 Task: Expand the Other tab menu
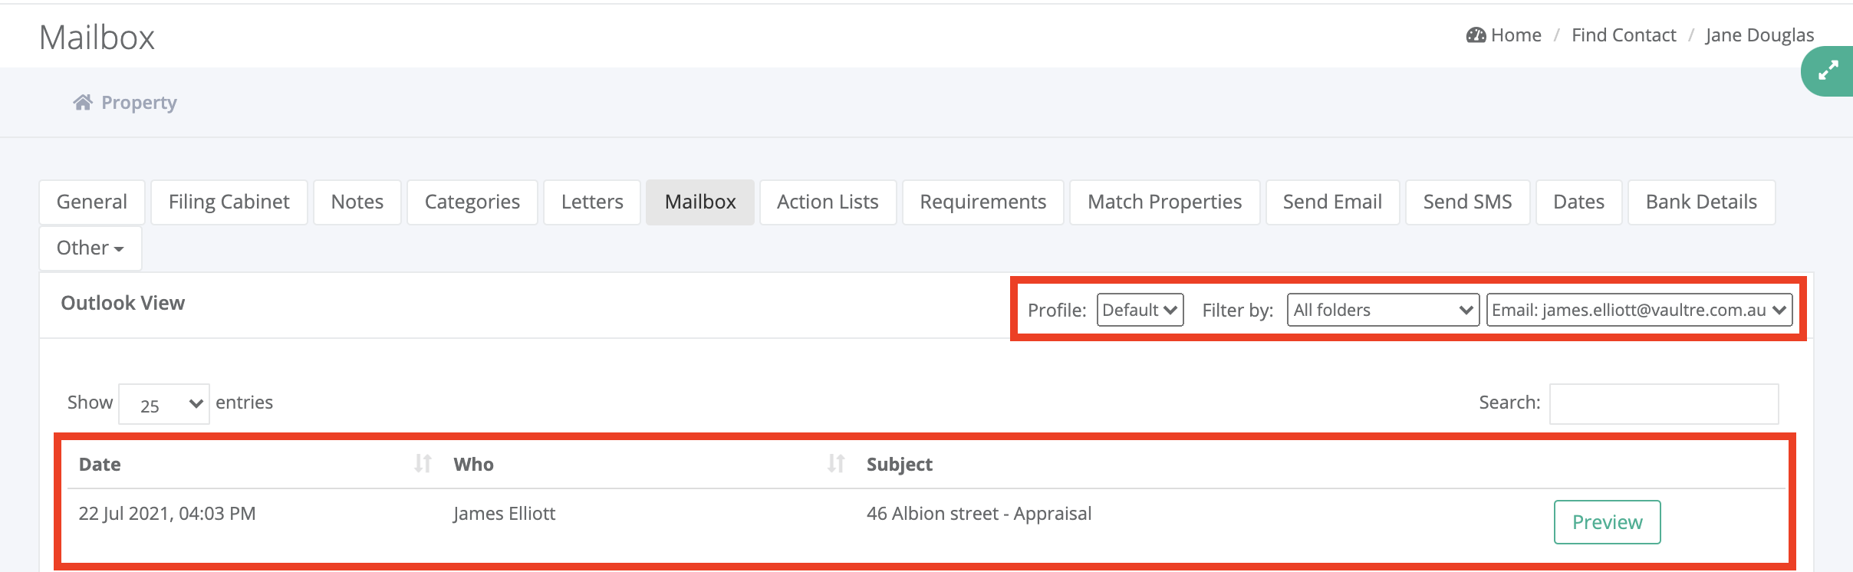point(90,248)
